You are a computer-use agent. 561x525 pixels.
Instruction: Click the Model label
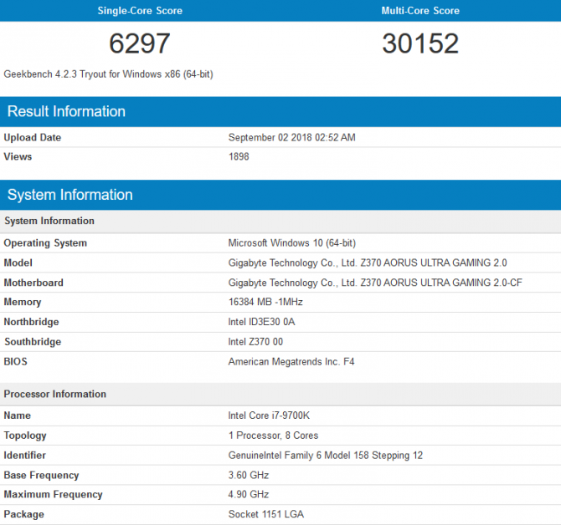pyautogui.click(x=18, y=262)
